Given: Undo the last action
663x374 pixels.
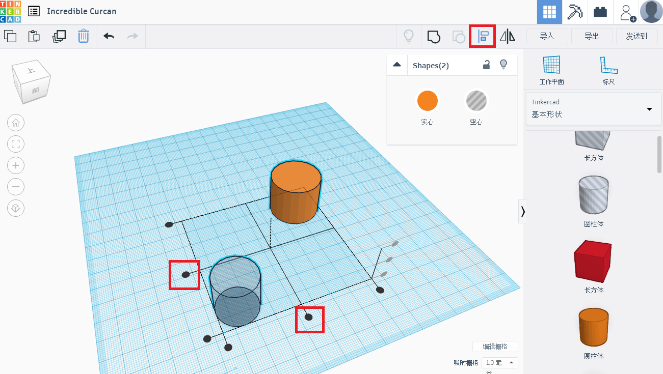Looking at the screenshot, I should click(109, 36).
